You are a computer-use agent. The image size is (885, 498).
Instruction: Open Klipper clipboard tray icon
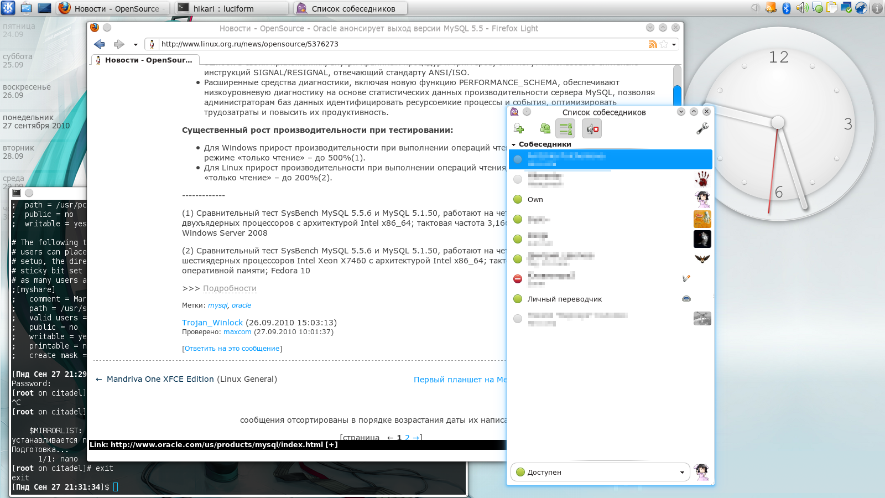[x=832, y=8]
